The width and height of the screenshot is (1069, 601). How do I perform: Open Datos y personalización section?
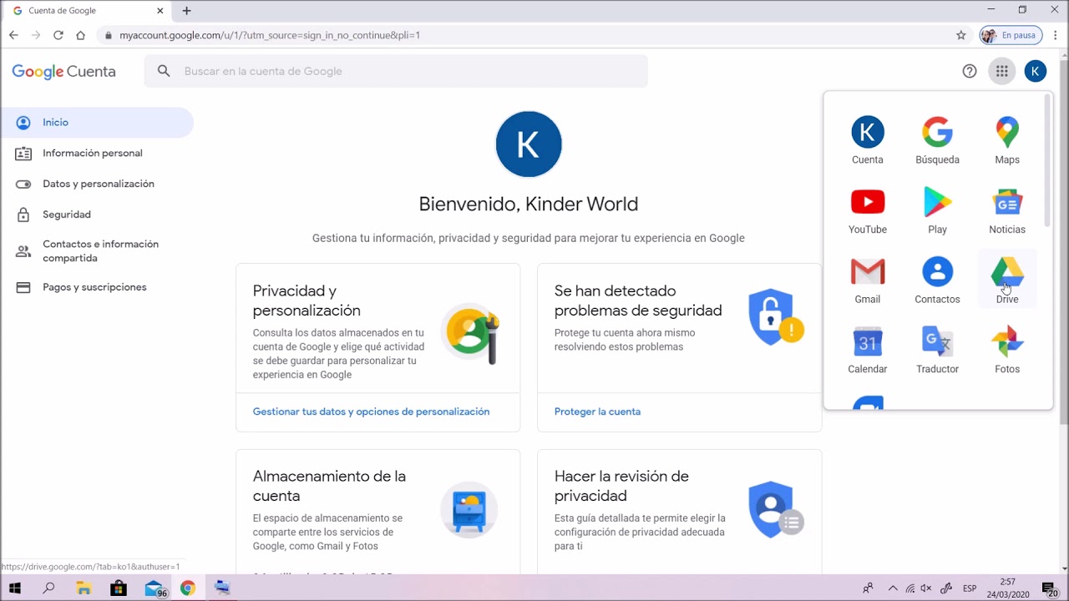(x=97, y=184)
